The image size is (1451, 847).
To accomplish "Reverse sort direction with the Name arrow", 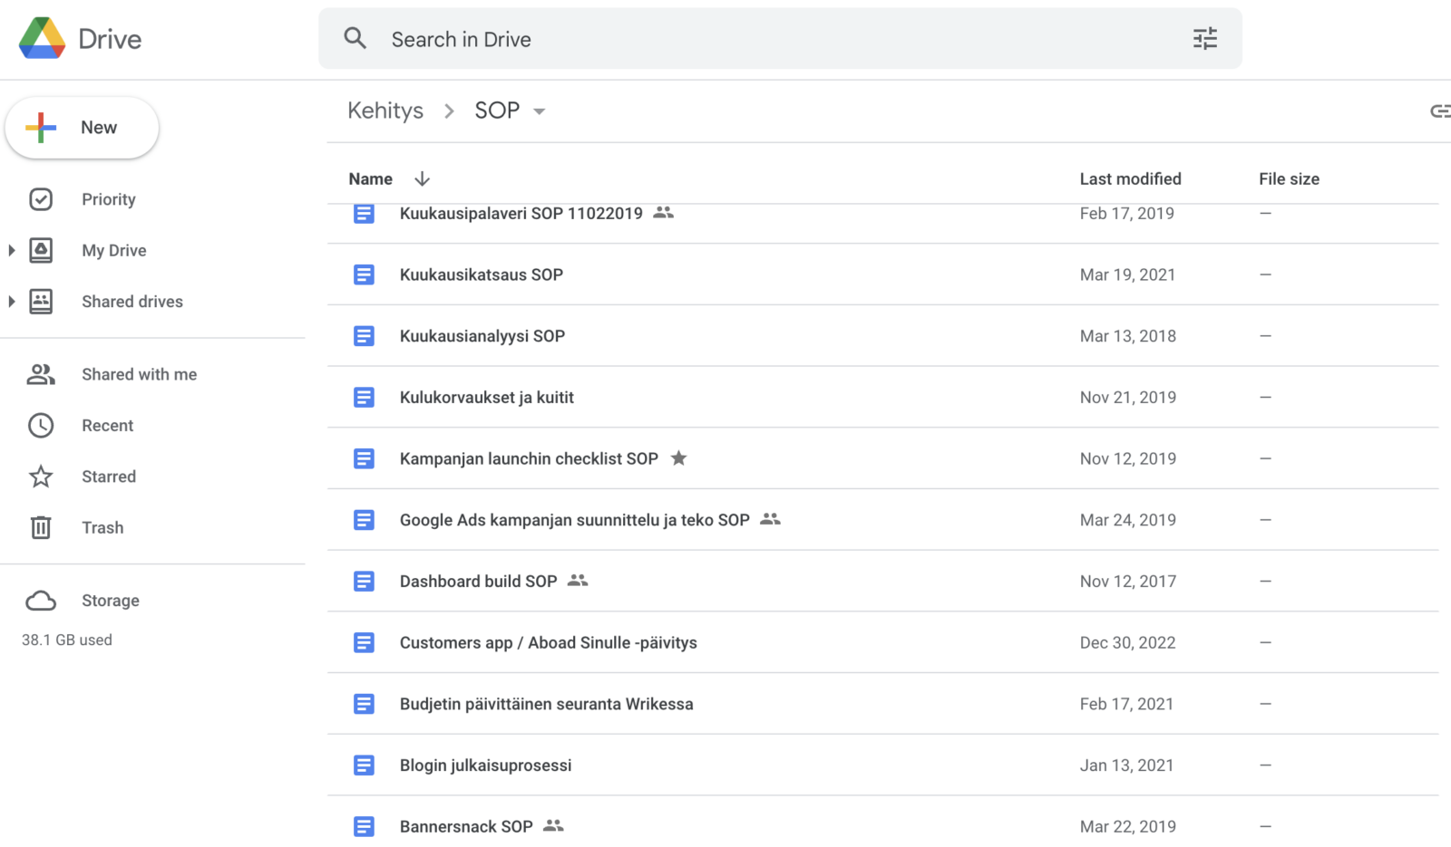I will [x=422, y=179].
